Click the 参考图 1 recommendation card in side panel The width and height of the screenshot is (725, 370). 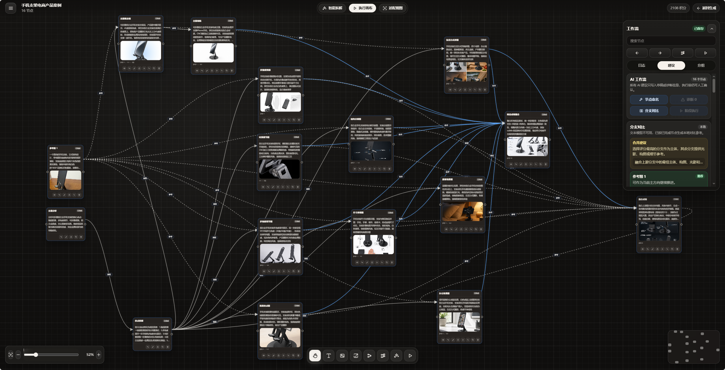[669, 179]
